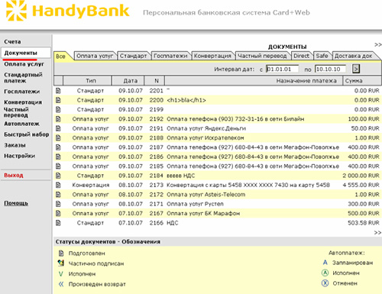Sort by the Сумма column header

362,81
